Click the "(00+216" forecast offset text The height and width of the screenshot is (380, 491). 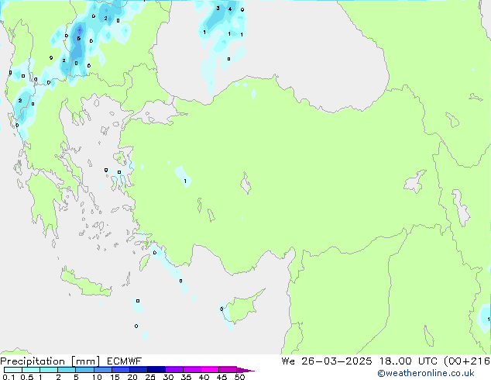(467, 361)
